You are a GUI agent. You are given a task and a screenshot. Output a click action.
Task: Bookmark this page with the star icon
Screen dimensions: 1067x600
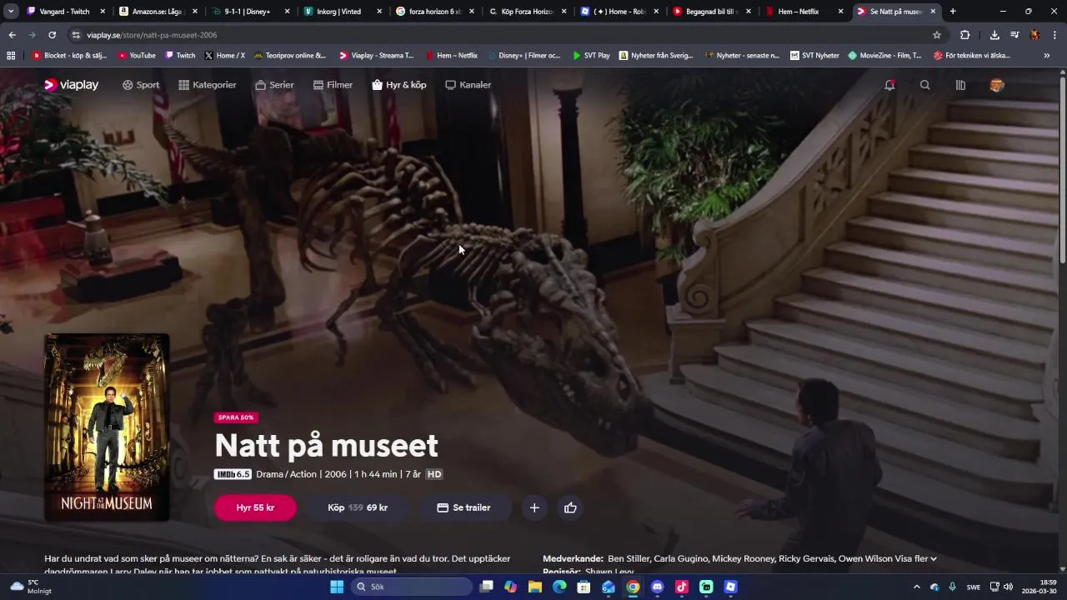pyautogui.click(x=937, y=35)
